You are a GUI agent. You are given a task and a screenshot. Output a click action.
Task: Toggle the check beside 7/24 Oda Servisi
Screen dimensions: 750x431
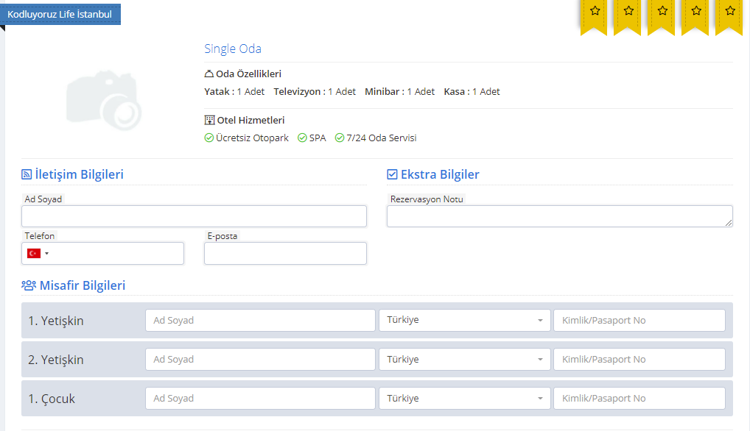click(340, 138)
